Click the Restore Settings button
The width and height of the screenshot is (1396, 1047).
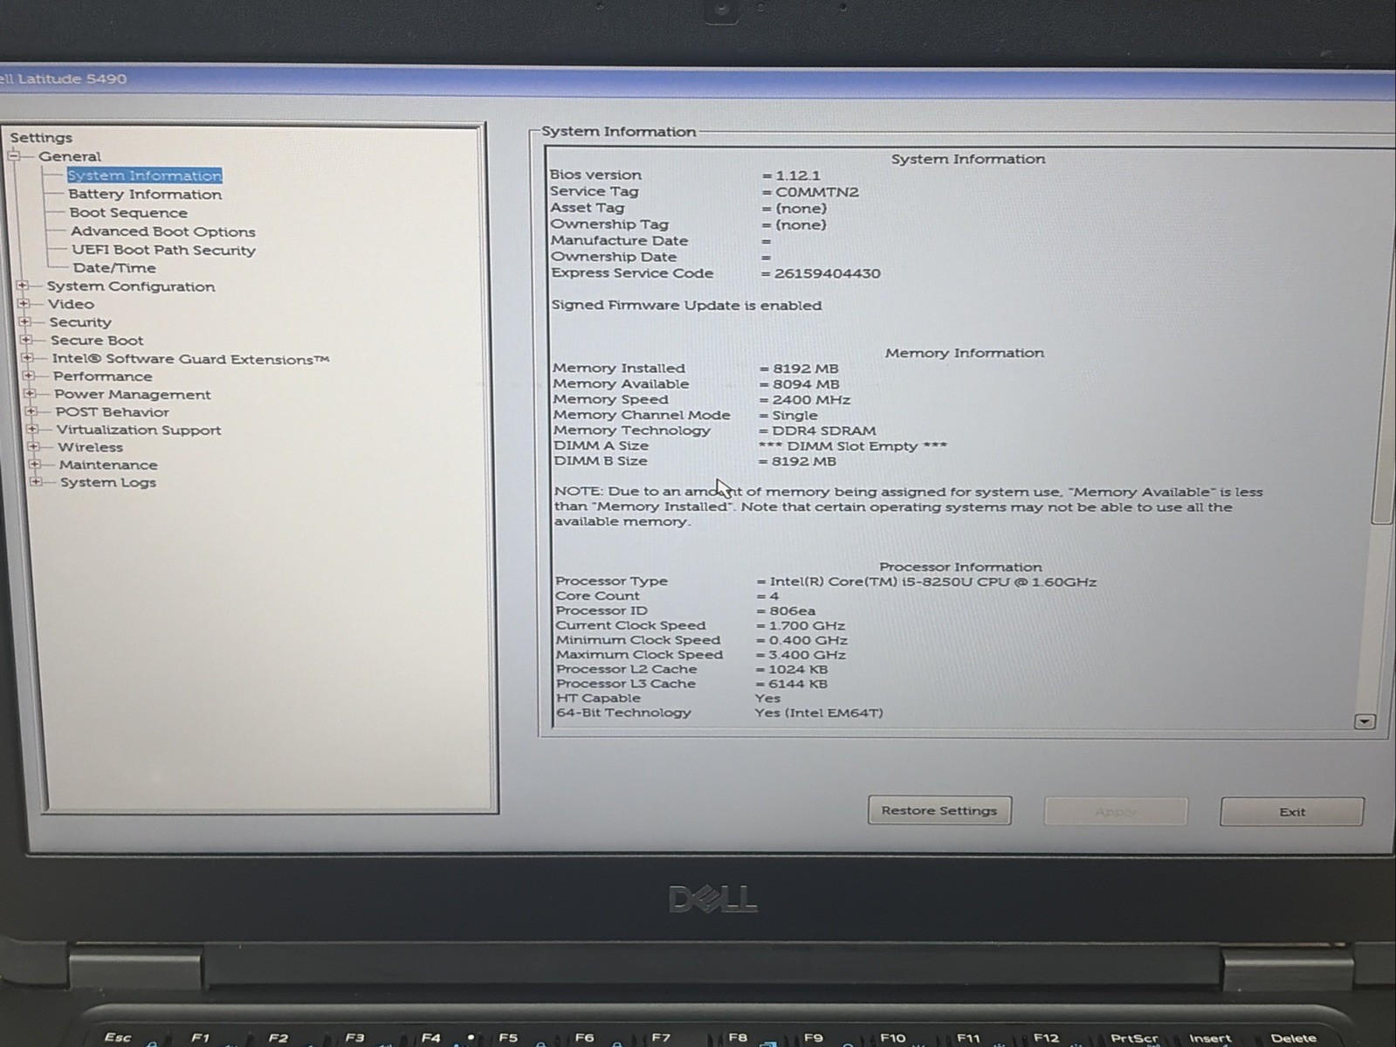coord(939,810)
